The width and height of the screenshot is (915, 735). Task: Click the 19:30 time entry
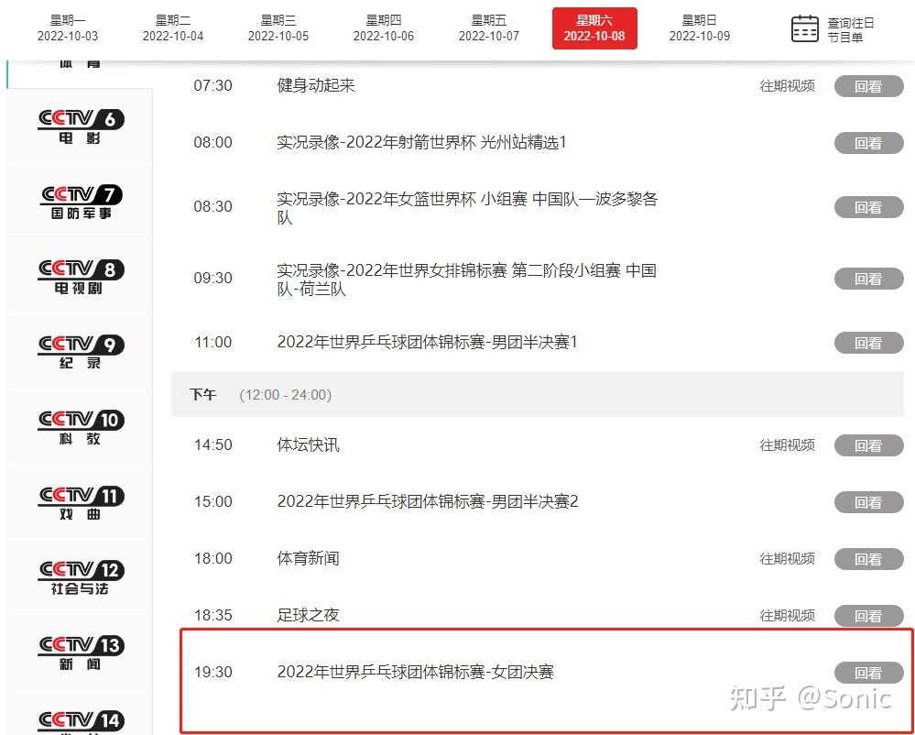[x=213, y=672]
